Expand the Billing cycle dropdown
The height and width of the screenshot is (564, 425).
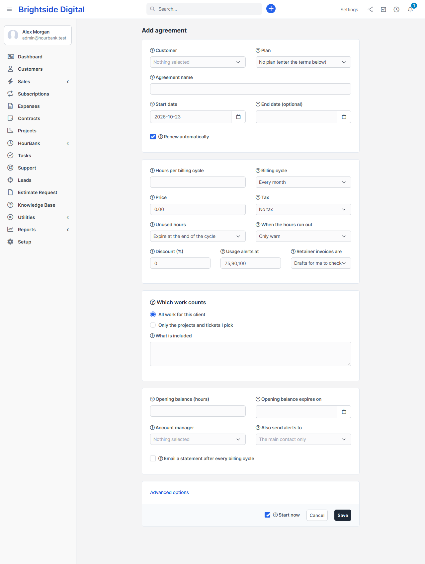(303, 182)
